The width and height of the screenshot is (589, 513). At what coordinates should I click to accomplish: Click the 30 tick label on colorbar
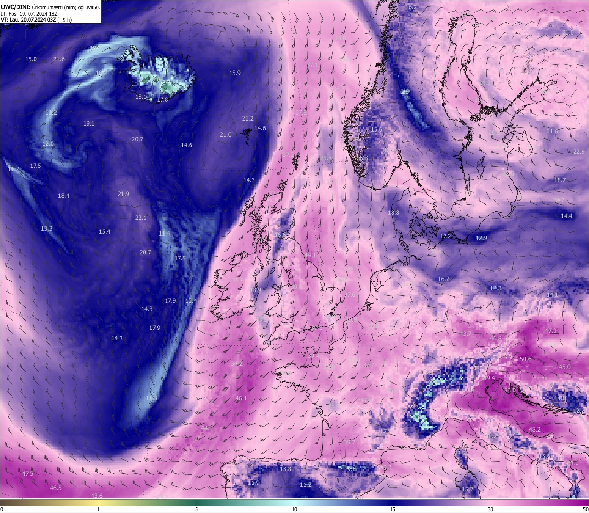(x=491, y=509)
